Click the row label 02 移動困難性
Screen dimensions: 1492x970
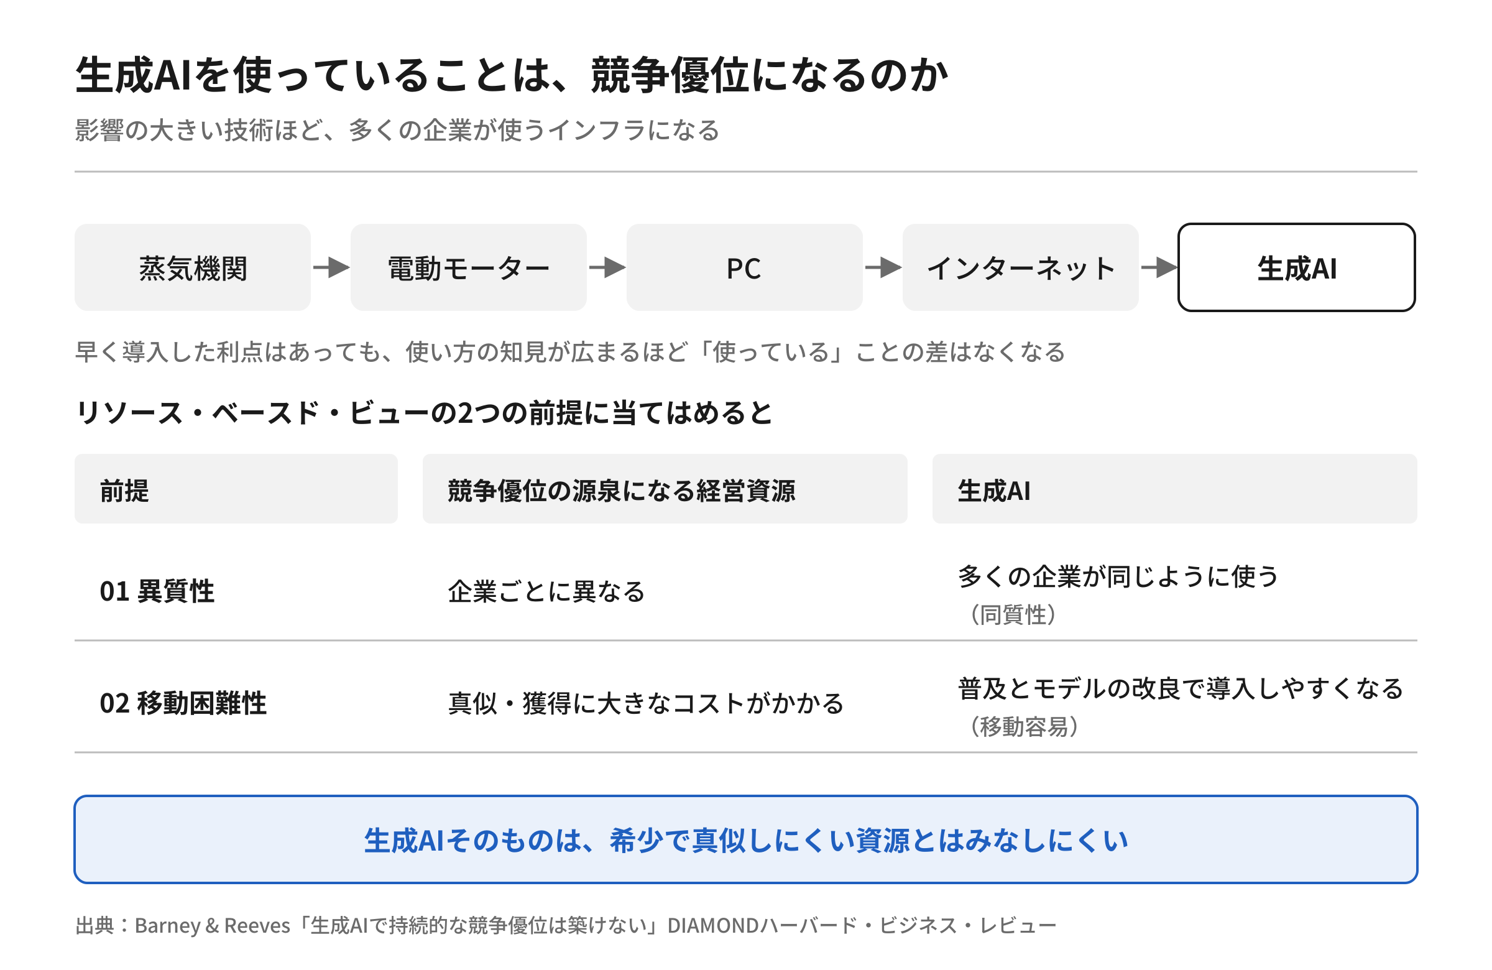[x=183, y=703]
